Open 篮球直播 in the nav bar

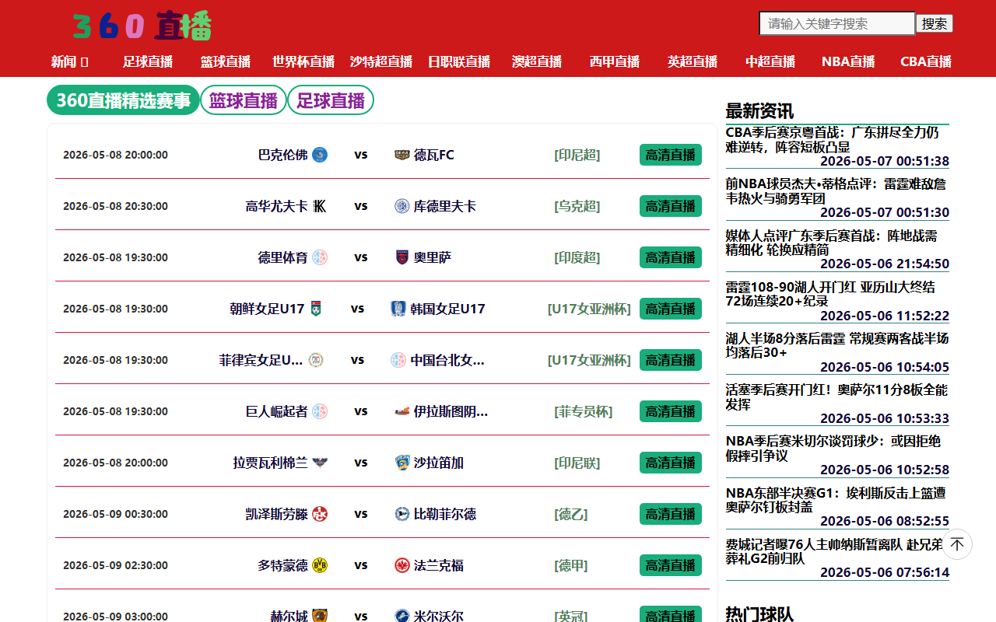coord(226,61)
